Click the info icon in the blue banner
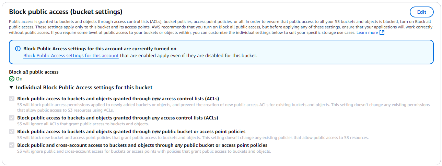442x166 pixels. tap(18, 49)
